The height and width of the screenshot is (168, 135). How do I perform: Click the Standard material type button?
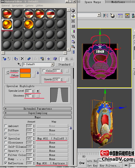pos(64,64)
